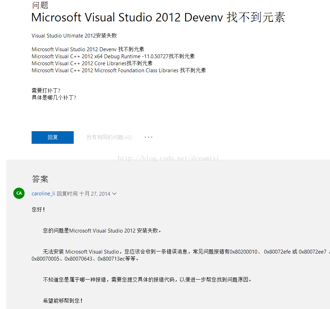Viewport: 330px width, 309px height.
Task: Click the line mentioning x64 Debug Runtime -11.0.50727
Action: [113, 56]
